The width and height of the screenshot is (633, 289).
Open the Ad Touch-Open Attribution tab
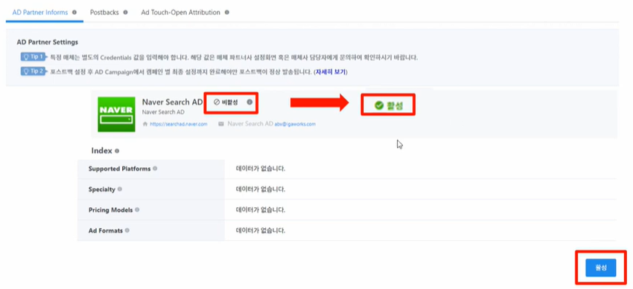tap(180, 13)
